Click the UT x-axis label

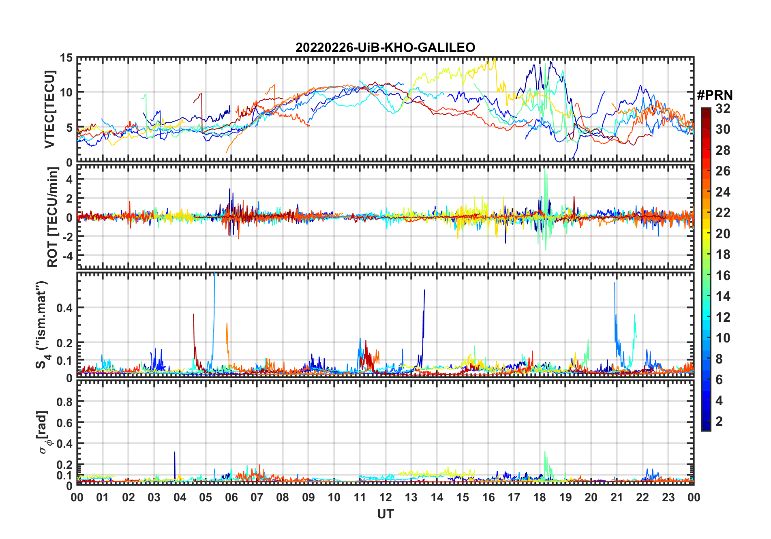(x=385, y=514)
